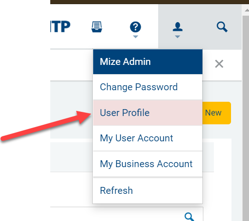Click the Mize Admin header
Image resolution: width=249 pixels, height=221 pixels.
[x=148, y=62]
